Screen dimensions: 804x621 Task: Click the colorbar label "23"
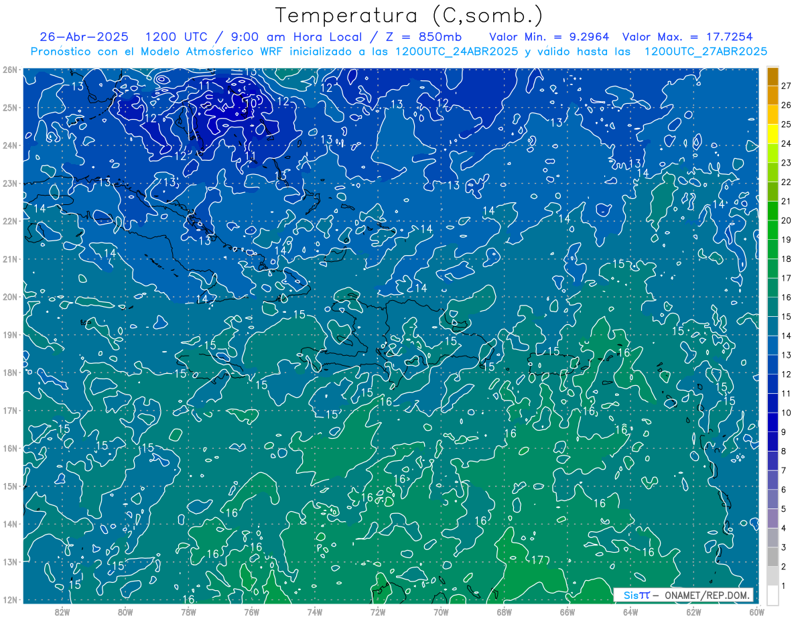click(x=787, y=163)
